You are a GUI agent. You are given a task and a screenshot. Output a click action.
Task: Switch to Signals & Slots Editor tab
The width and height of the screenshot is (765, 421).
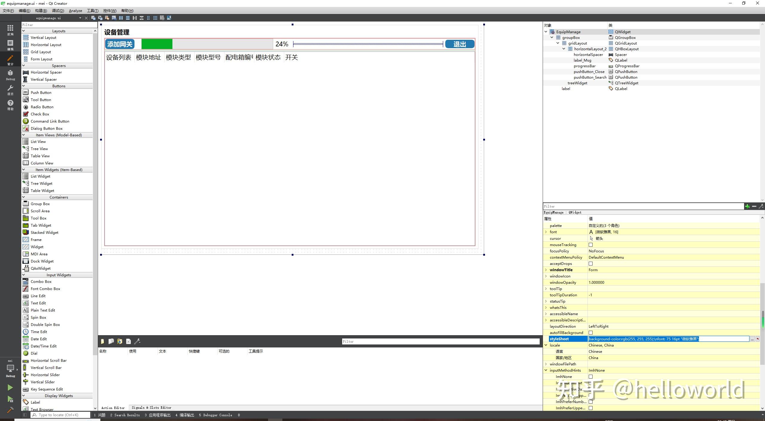(151, 408)
